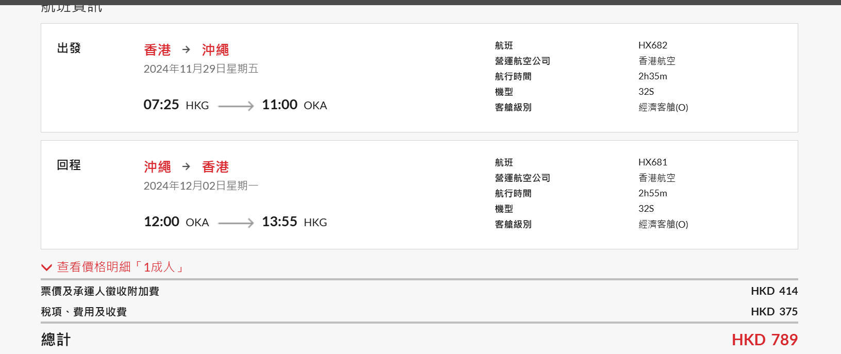Click the 總計 total label
Viewport: 841px width, 354px height.
coord(56,340)
